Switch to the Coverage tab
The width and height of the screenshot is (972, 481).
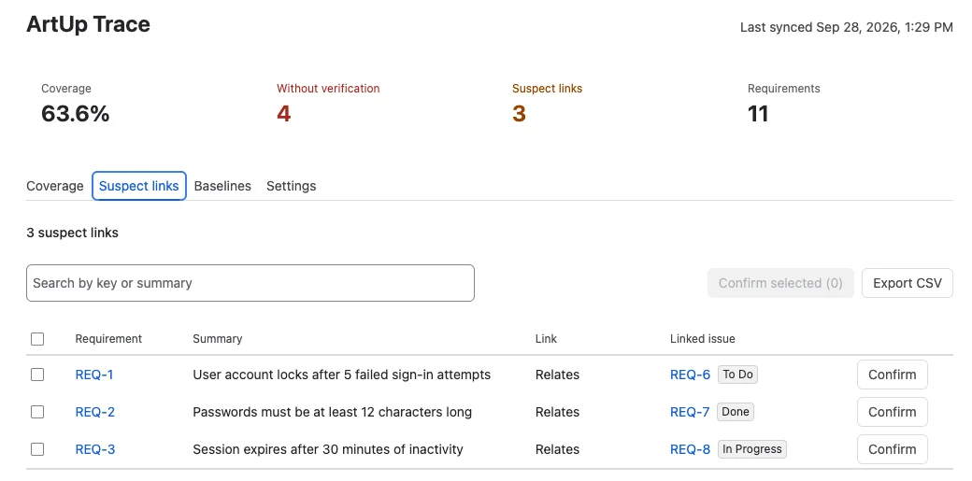[54, 186]
